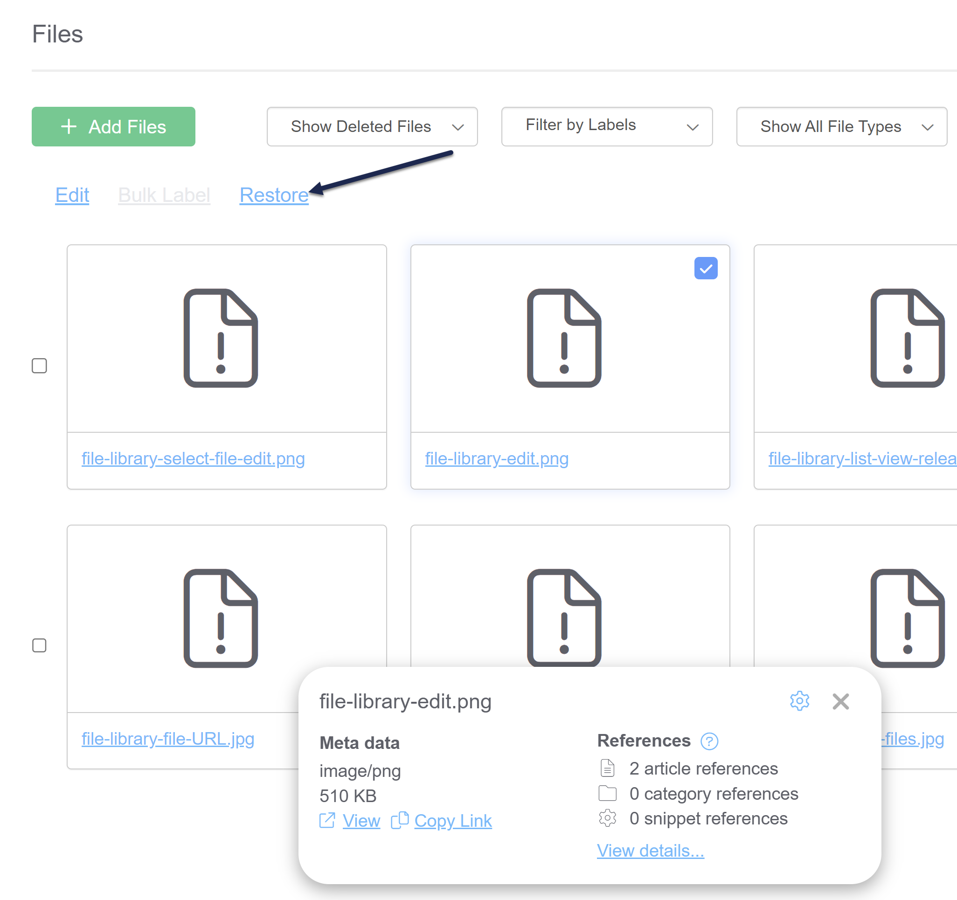Click the gear icon in file popup

click(799, 701)
